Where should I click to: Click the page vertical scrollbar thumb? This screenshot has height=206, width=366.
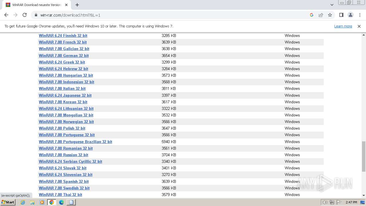[x=364, y=156]
